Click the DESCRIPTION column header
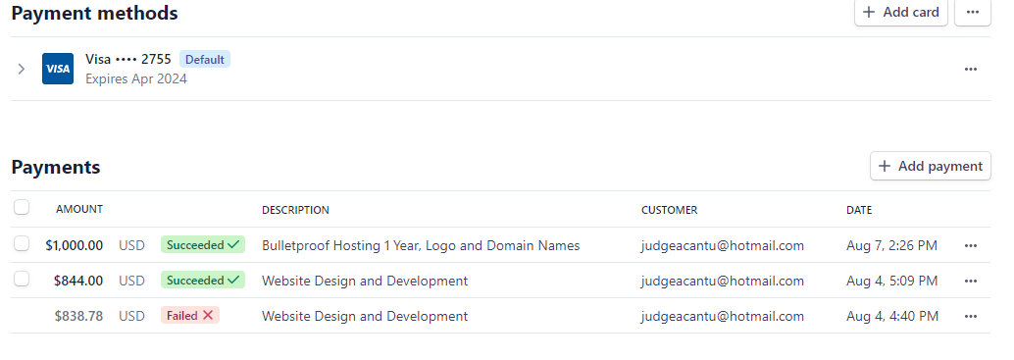1014x360 pixels. click(x=295, y=210)
